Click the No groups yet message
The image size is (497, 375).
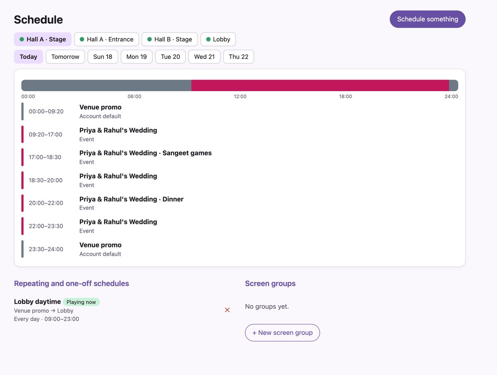[x=267, y=307]
